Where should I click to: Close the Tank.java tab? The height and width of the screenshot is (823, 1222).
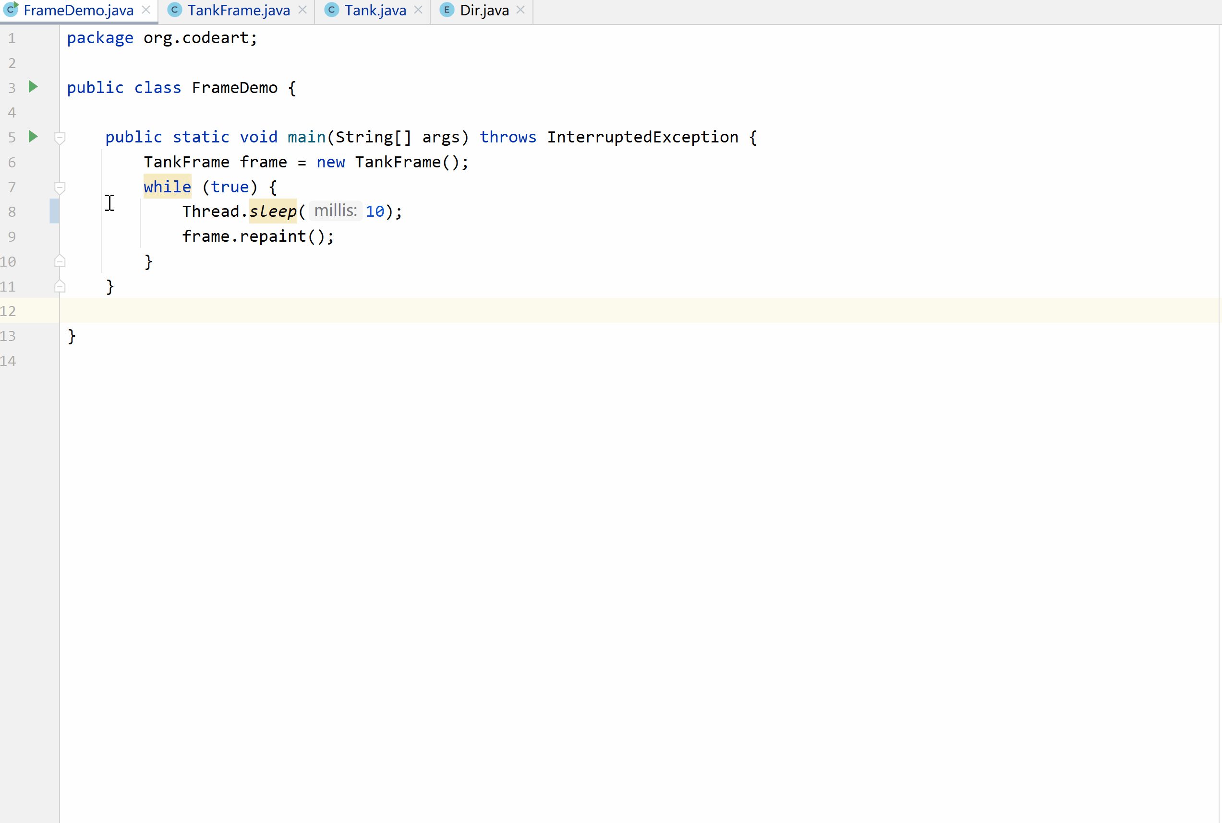pyautogui.click(x=418, y=10)
